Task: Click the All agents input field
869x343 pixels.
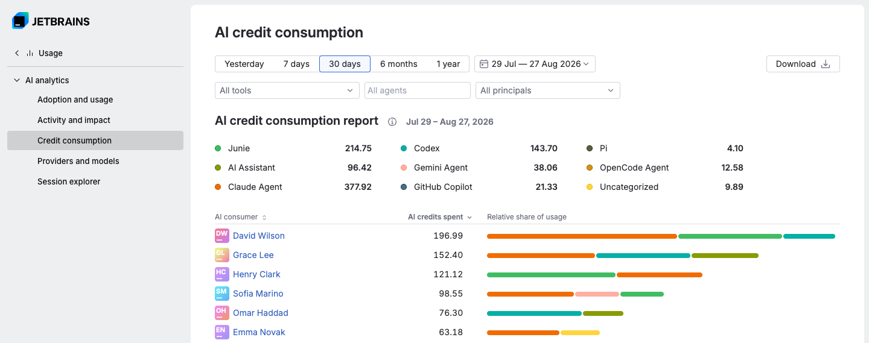Action: click(x=418, y=90)
